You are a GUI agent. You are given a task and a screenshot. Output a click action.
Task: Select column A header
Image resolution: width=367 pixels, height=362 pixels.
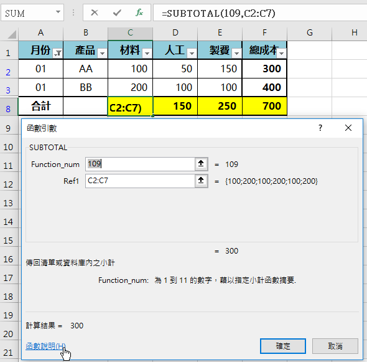(40, 32)
